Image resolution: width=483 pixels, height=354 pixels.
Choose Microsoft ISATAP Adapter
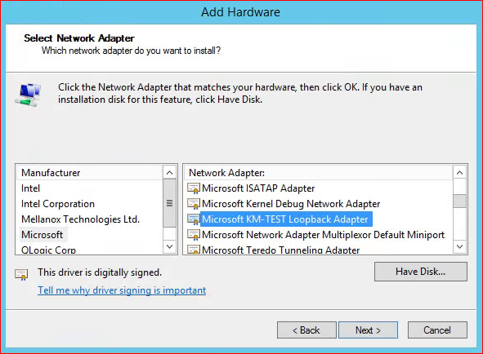[x=258, y=188]
